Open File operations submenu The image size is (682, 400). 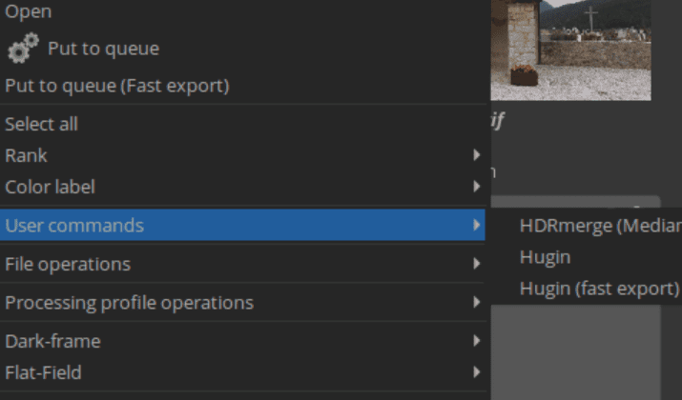coord(242,264)
